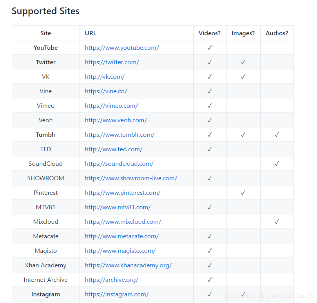The height and width of the screenshot is (303, 317).
Task: Open the Tumblr website link
Action: coord(120,135)
